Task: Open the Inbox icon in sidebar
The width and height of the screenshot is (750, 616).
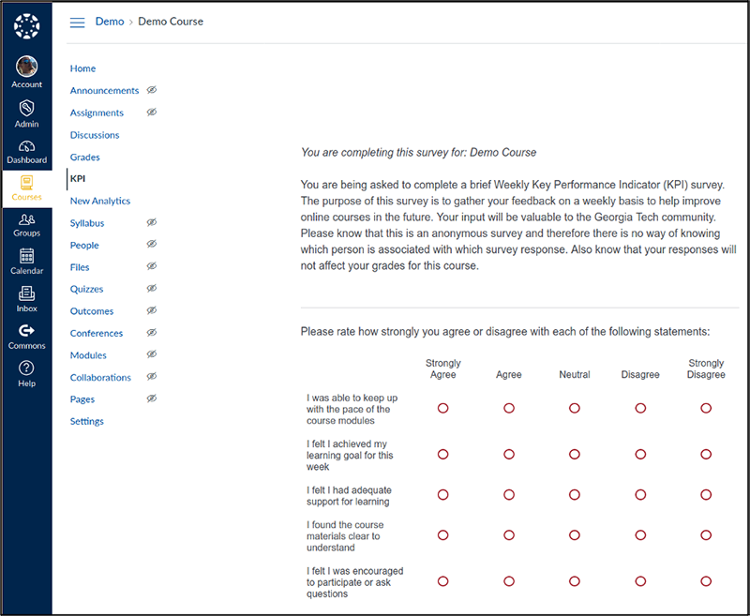Action: (x=26, y=294)
